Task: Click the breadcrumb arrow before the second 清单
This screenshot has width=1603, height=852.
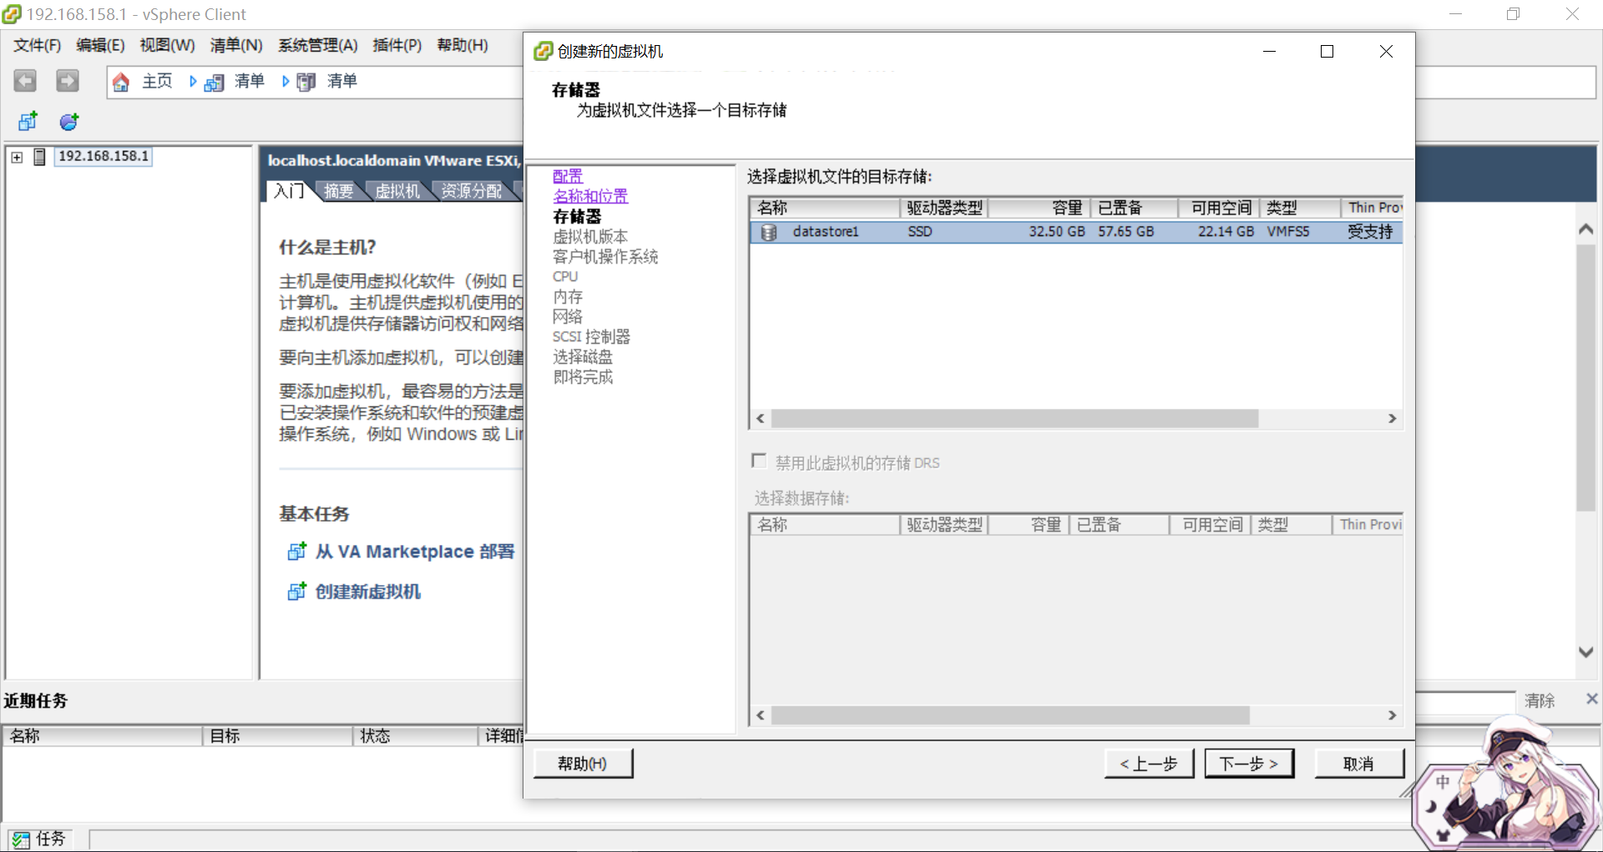Action: tap(286, 81)
